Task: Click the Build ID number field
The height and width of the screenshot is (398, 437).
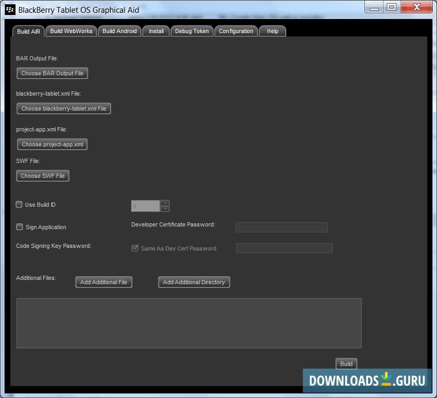Action: click(145, 206)
